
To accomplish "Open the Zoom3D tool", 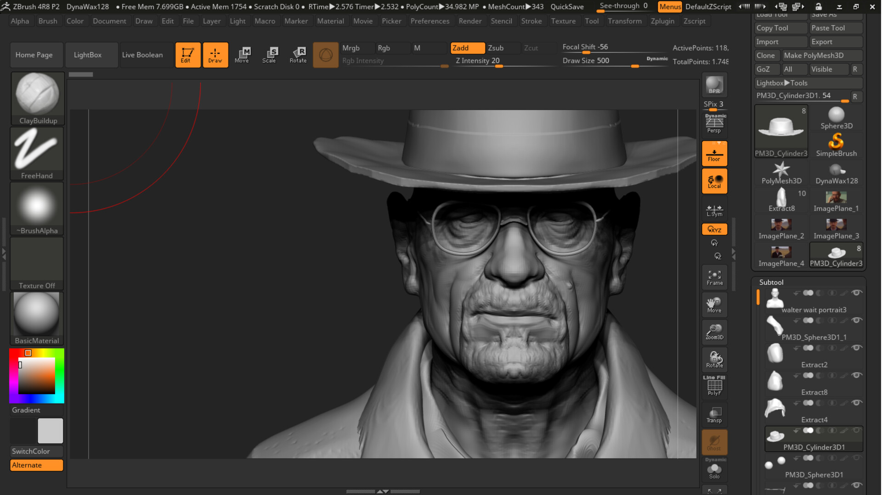I will [714, 332].
